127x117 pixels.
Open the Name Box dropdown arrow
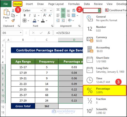[21, 33]
